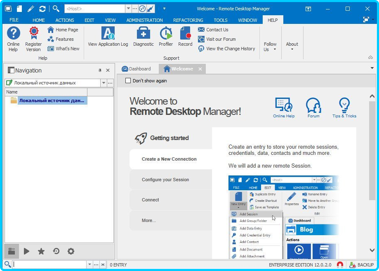Run the Diagnostic tool
Image resolution: width=379 pixels, height=271 pixels.
click(144, 37)
